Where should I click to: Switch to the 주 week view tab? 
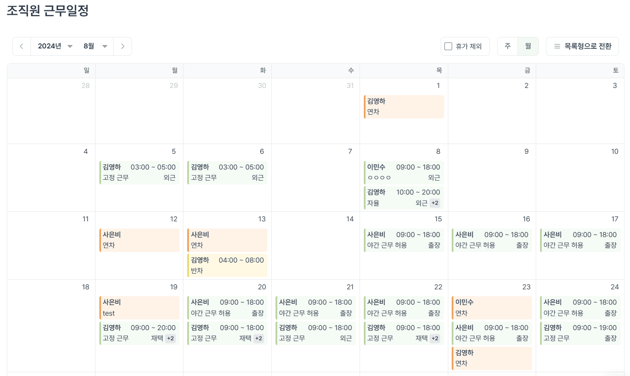tap(507, 46)
